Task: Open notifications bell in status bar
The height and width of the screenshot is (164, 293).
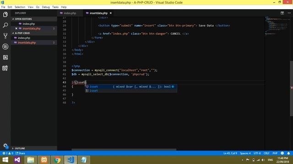Action: pos(288,153)
